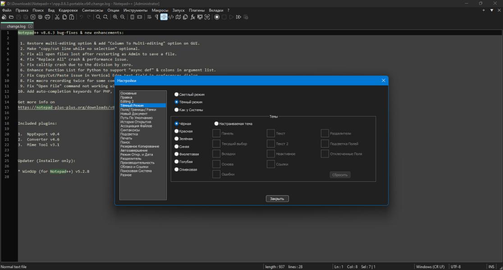503x270 pixels.
Task: Click the Zoom In icon
Action: tap(115, 17)
